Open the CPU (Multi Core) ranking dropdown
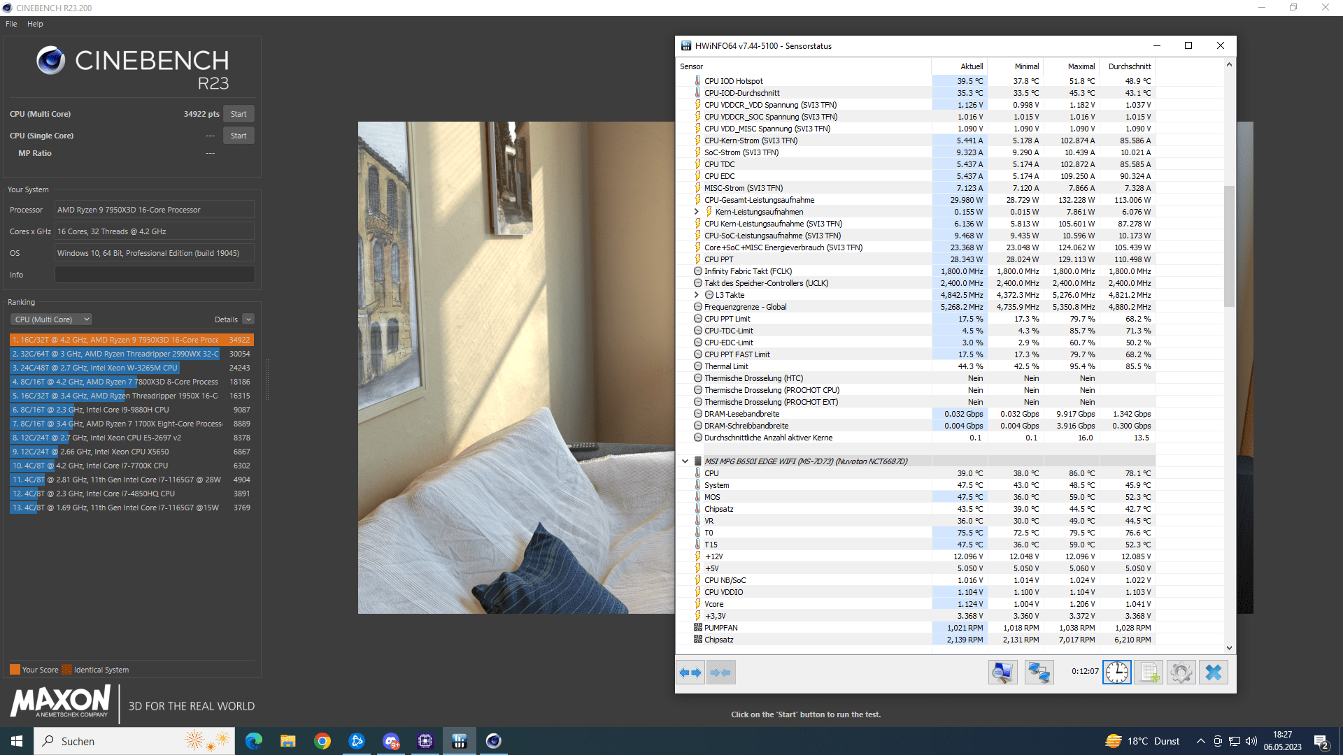 51,319
